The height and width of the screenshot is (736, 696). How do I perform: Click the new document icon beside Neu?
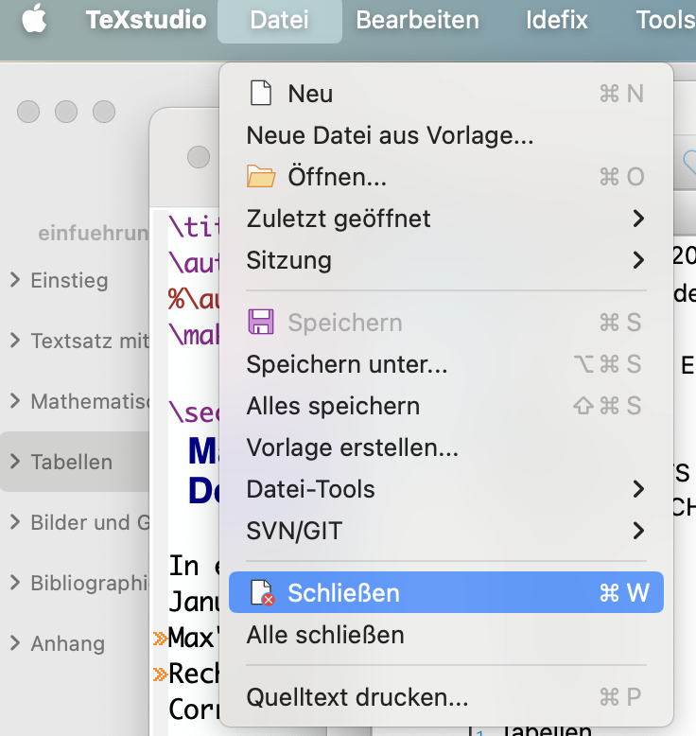[x=260, y=94]
